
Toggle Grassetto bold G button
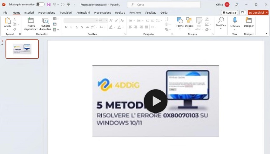tap(66, 27)
